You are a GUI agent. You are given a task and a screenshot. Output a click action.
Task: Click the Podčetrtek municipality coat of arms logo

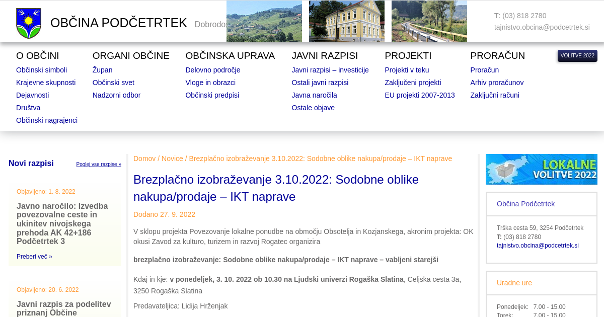point(29,23)
